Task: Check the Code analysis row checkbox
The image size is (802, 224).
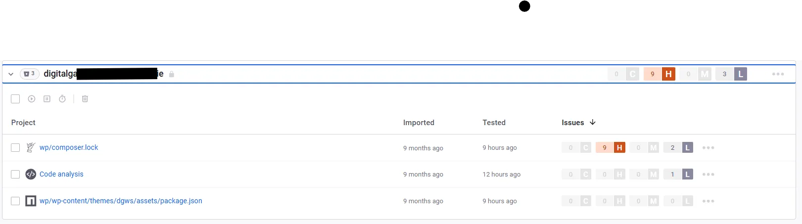Action: point(15,174)
